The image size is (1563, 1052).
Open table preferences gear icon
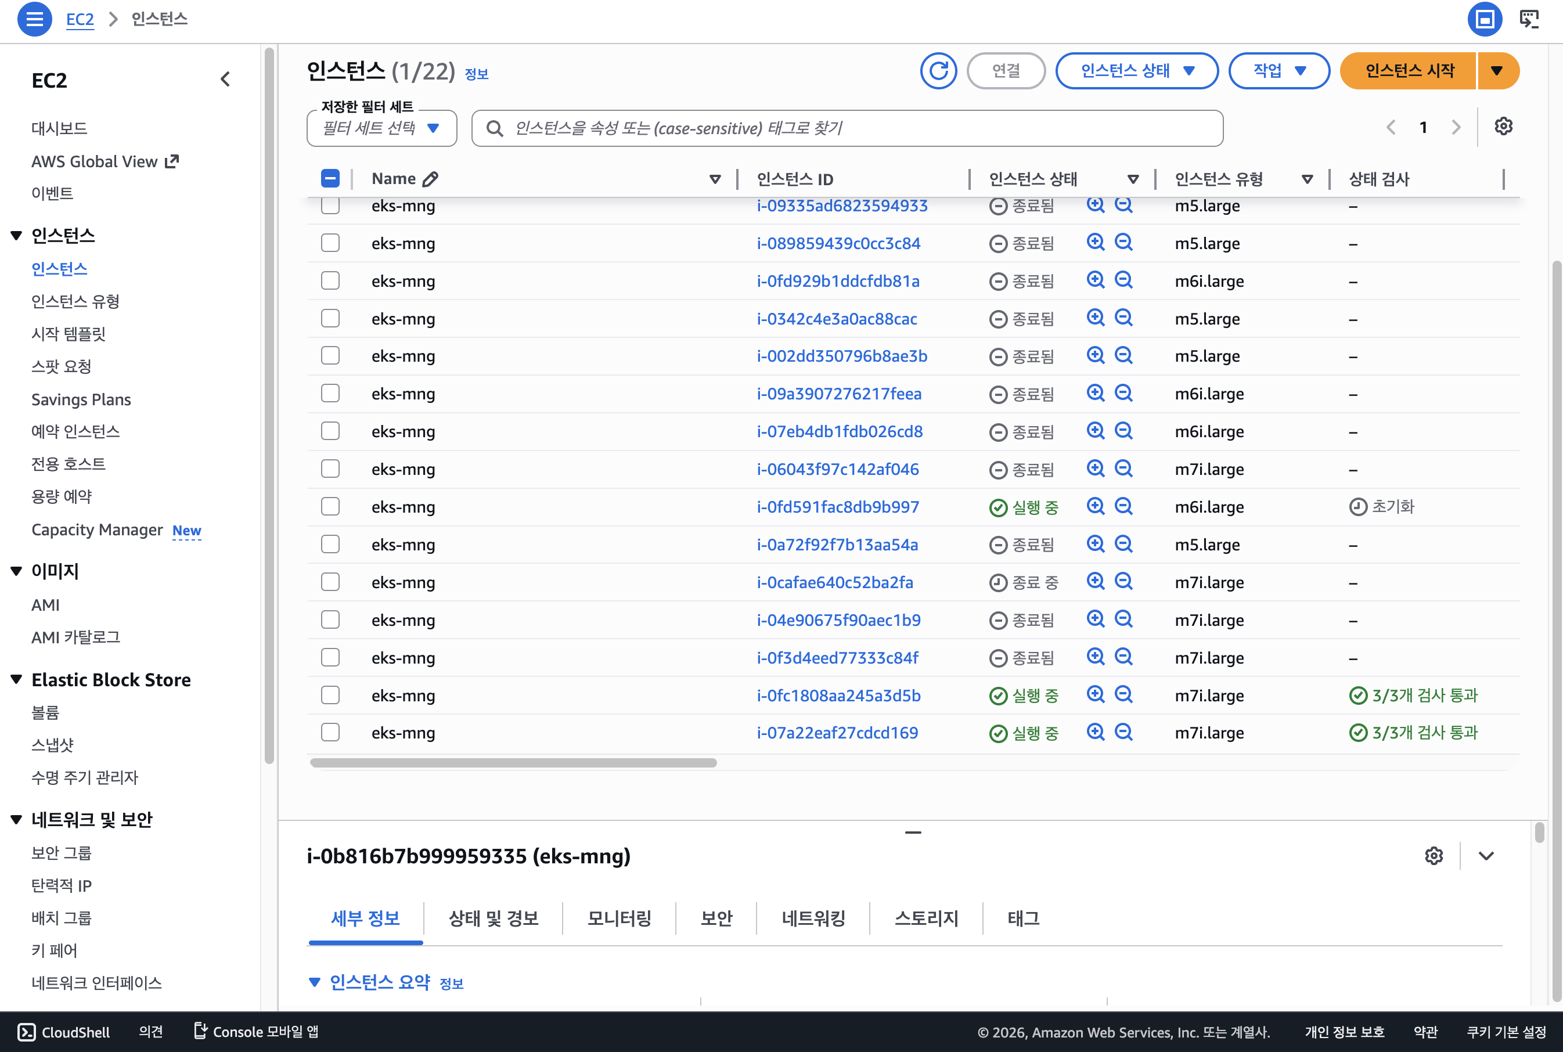point(1503,126)
